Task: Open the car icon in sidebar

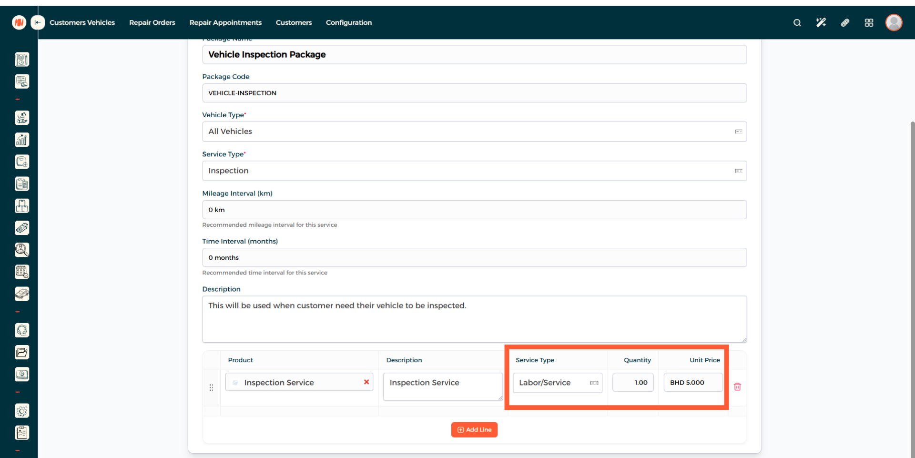Action: pos(22,294)
